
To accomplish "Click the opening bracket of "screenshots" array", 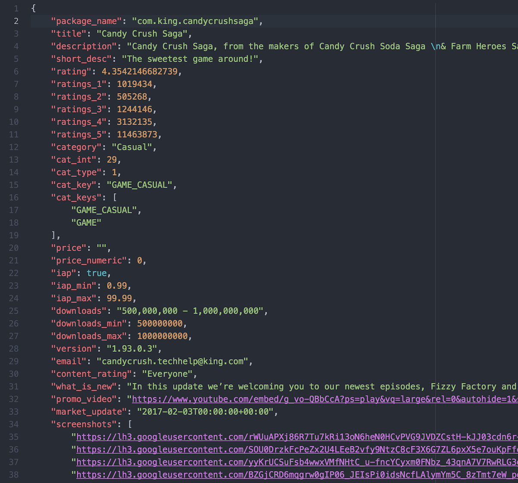I will click(135, 424).
